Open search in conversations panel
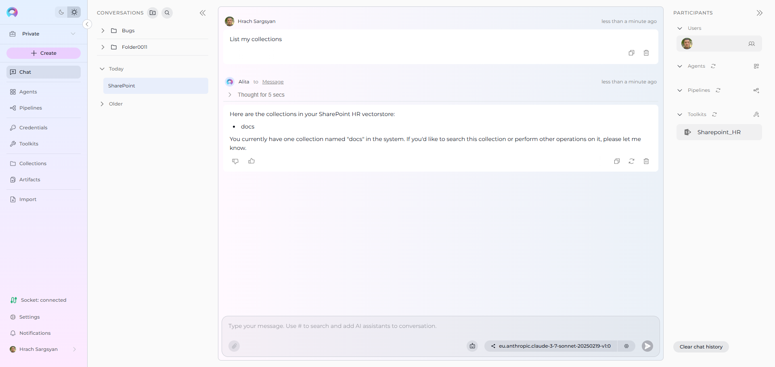The image size is (775, 367). click(x=167, y=13)
